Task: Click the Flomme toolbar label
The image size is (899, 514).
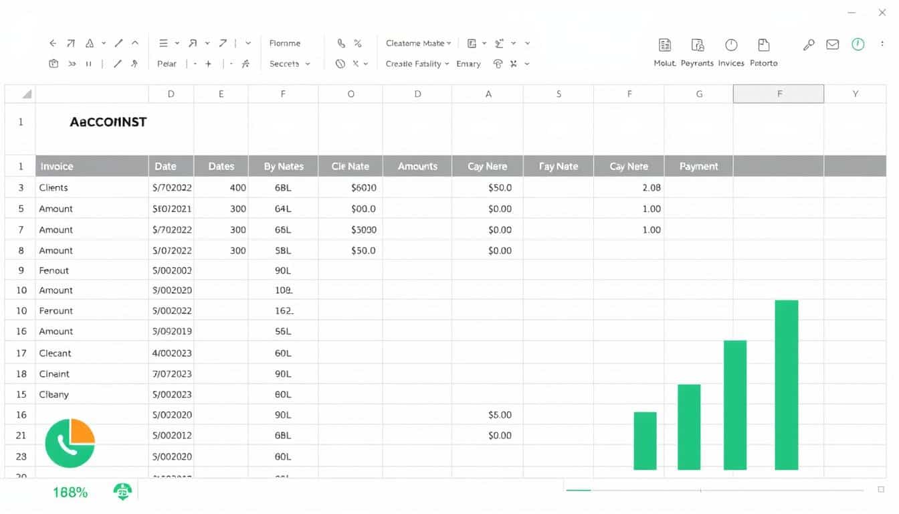Action: click(x=285, y=43)
